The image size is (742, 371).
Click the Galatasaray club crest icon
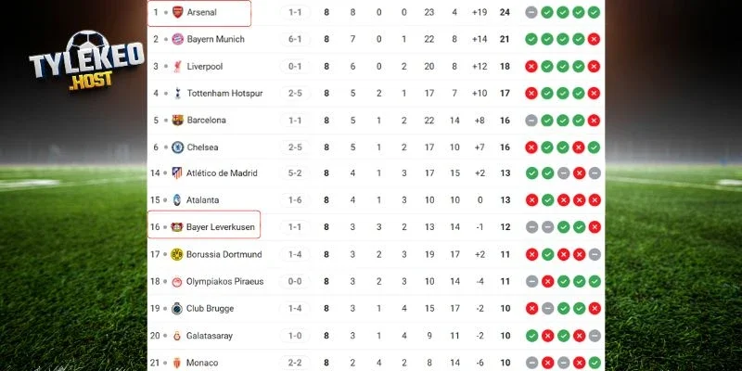178,335
